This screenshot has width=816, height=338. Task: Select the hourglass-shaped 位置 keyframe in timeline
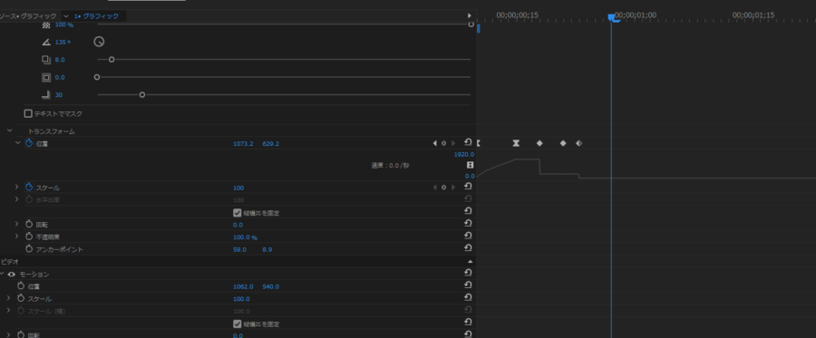[516, 143]
